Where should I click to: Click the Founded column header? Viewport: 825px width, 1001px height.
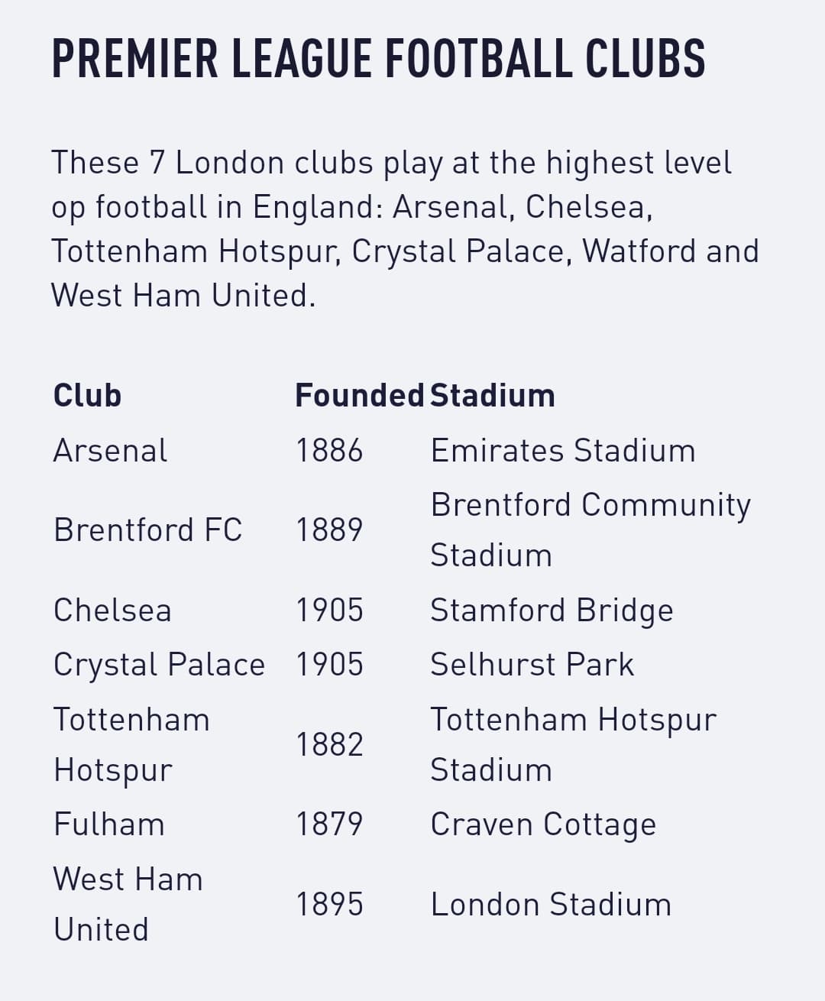tap(359, 396)
